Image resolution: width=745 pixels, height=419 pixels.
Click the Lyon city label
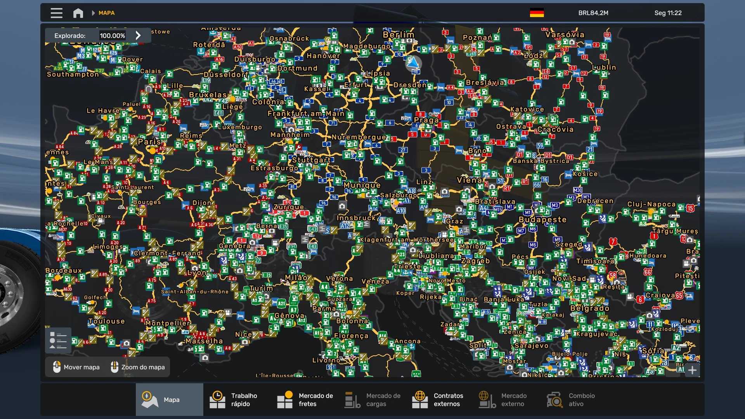[197, 272]
